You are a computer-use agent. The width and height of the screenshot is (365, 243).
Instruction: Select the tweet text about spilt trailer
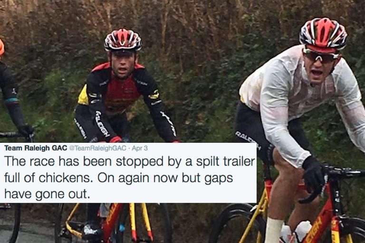click(x=129, y=178)
